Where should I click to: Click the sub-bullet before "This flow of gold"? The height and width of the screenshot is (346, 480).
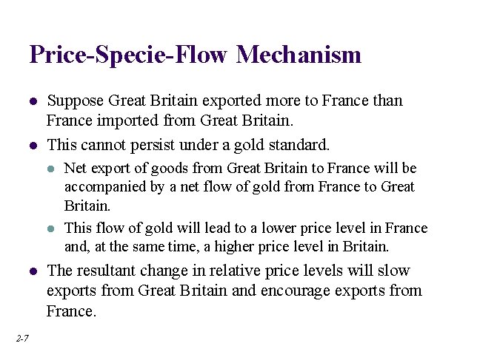pos(50,229)
